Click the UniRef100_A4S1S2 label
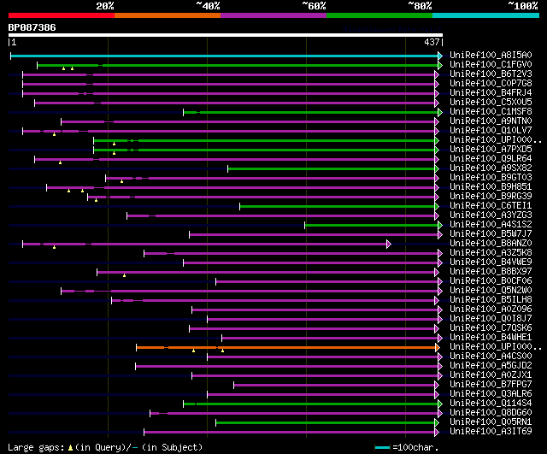 [491, 225]
